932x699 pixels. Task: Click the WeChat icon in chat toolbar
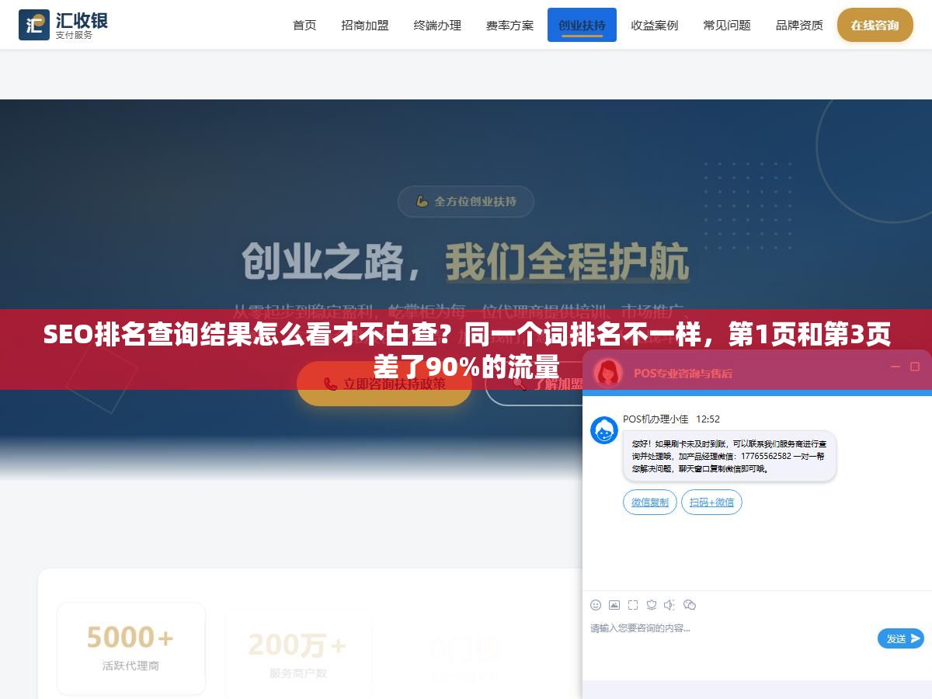(690, 604)
